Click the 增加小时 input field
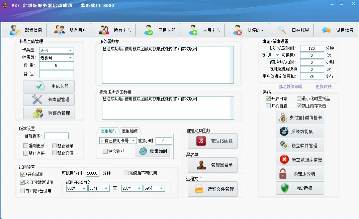The height and width of the screenshot is (219, 359). point(164,141)
